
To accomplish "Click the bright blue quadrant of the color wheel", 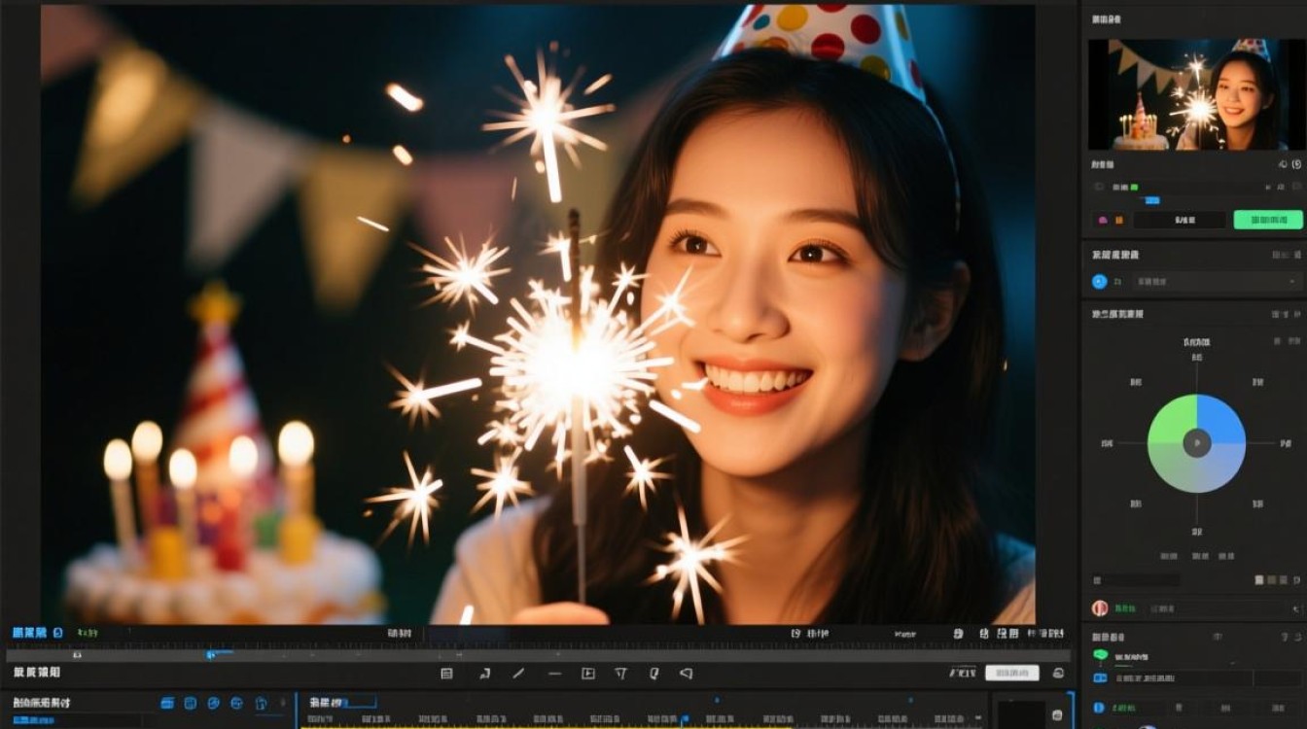I will (1220, 421).
